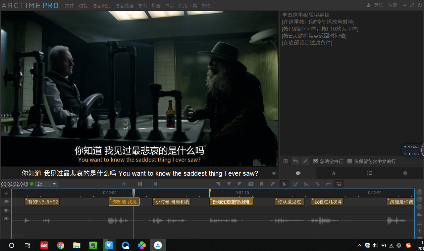The height and width of the screenshot is (251, 424).
Task: Click the mark-out corner triangle icon
Action: click(240, 184)
